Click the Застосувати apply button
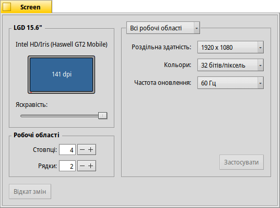 (241, 162)
